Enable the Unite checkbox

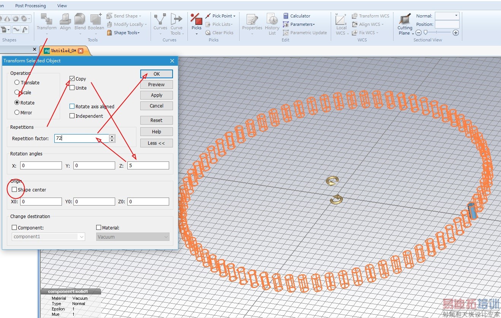click(72, 88)
